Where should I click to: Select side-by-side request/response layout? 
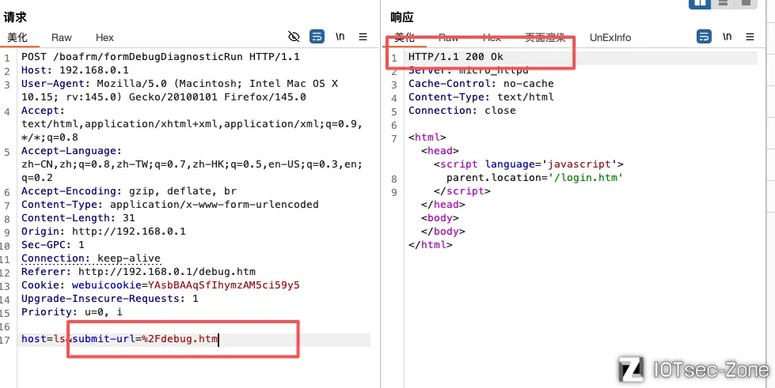(700, 4)
